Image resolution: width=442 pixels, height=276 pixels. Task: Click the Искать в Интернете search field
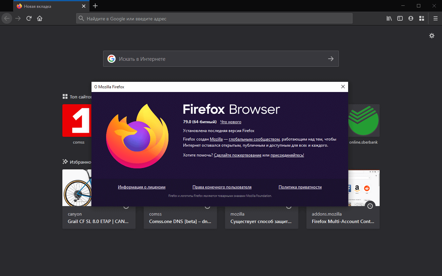coord(220,58)
